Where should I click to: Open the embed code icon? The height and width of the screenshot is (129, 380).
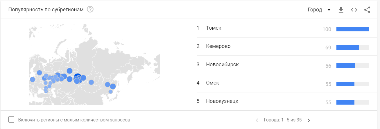(354, 10)
